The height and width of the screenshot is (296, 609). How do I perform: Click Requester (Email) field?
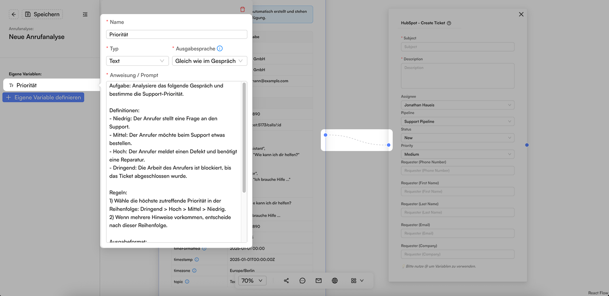pos(458,233)
